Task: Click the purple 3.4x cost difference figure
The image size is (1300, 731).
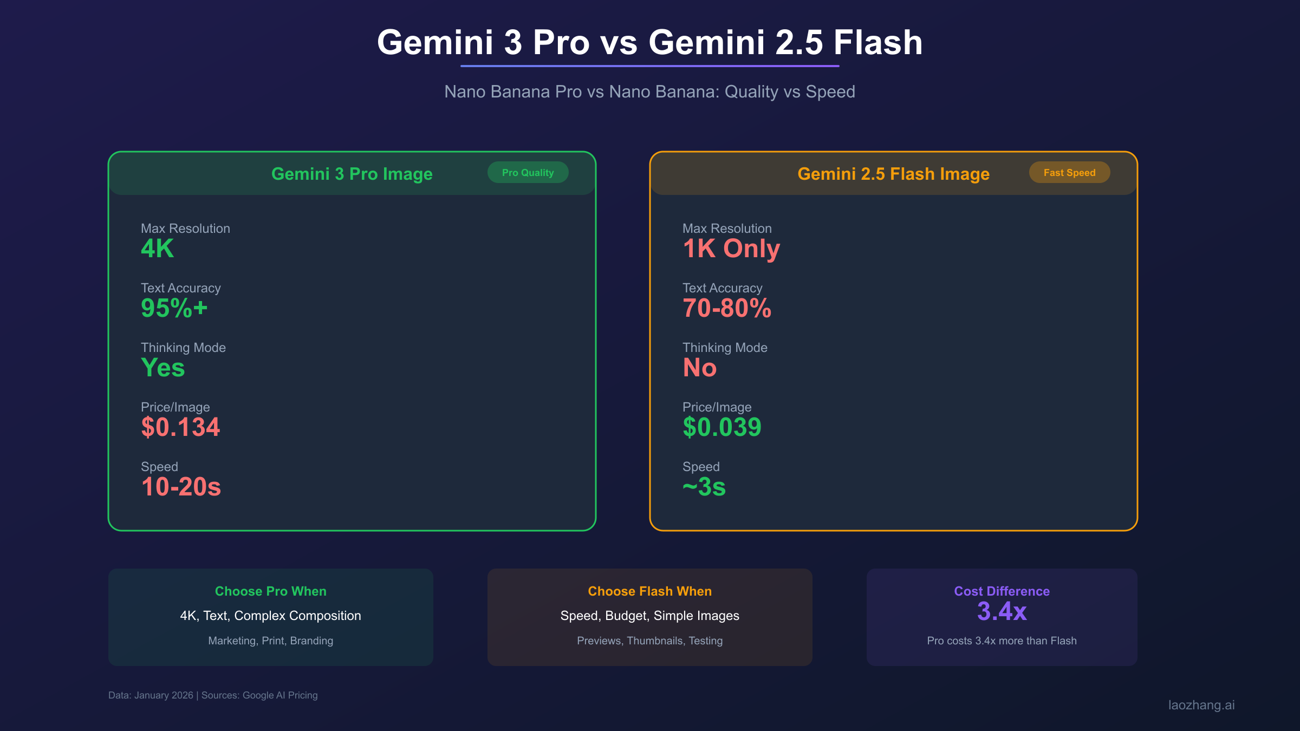Action: point(1002,611)
